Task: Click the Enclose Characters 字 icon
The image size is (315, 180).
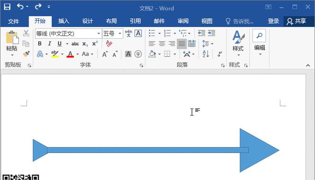Action: click(138, 54)
